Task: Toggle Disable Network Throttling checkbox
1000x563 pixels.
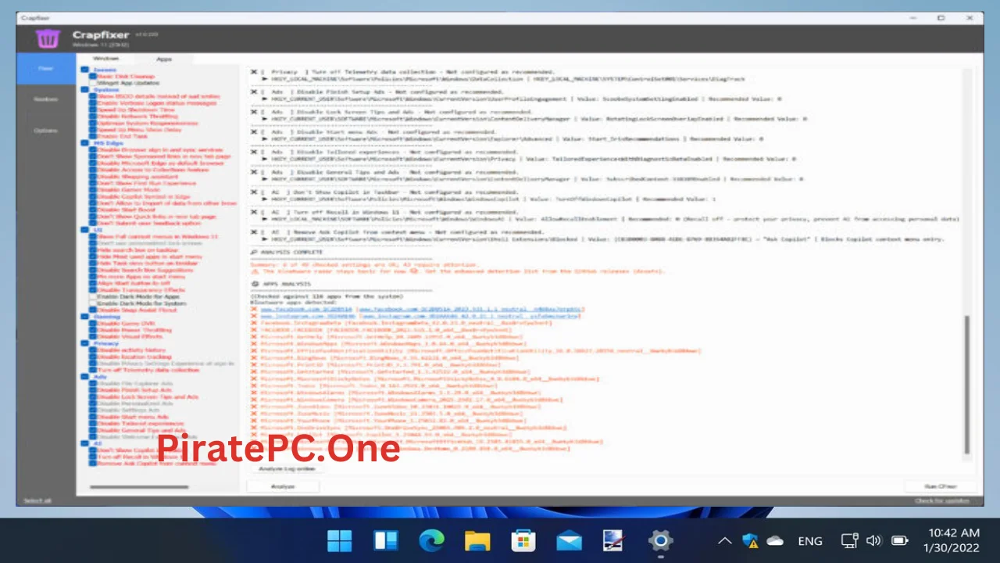Action: point(94,117)
